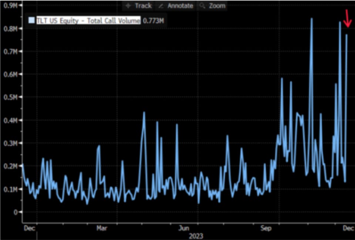Select the TLT US Equity legend label
355x240 pixels.
[x=88, y=21]
